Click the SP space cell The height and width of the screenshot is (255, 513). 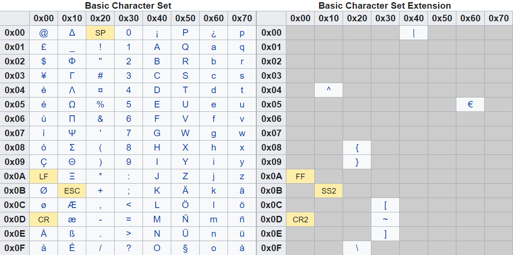pos(100,33)
